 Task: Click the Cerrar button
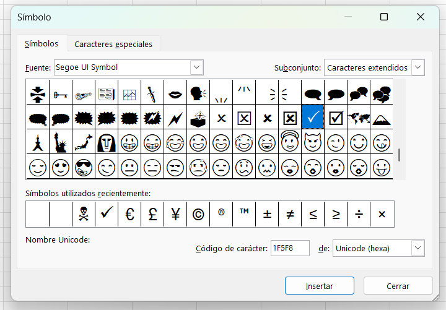398,286
